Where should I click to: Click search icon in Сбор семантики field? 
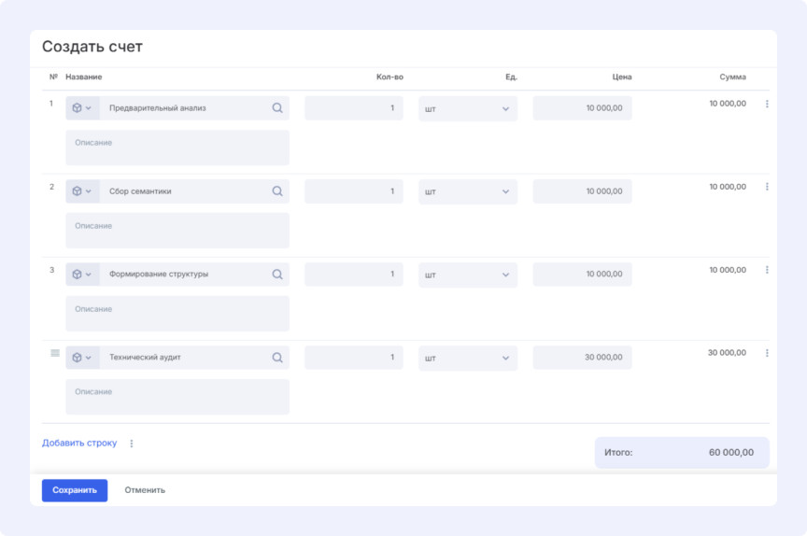[277, 191]
